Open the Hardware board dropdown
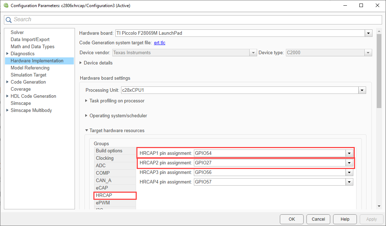This screenshot has height=226, width=386. coord(368,33)
